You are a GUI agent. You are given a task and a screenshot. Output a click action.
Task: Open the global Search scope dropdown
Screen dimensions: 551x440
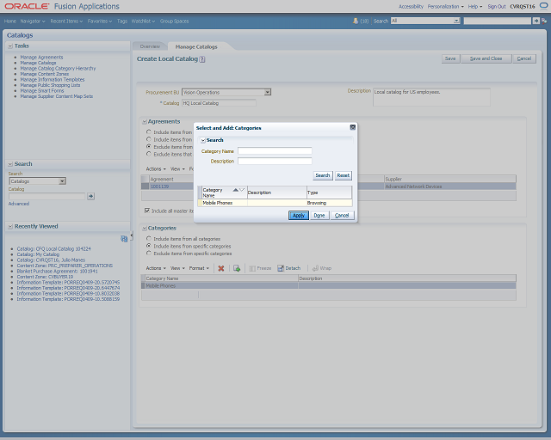(x=456, y=21)
